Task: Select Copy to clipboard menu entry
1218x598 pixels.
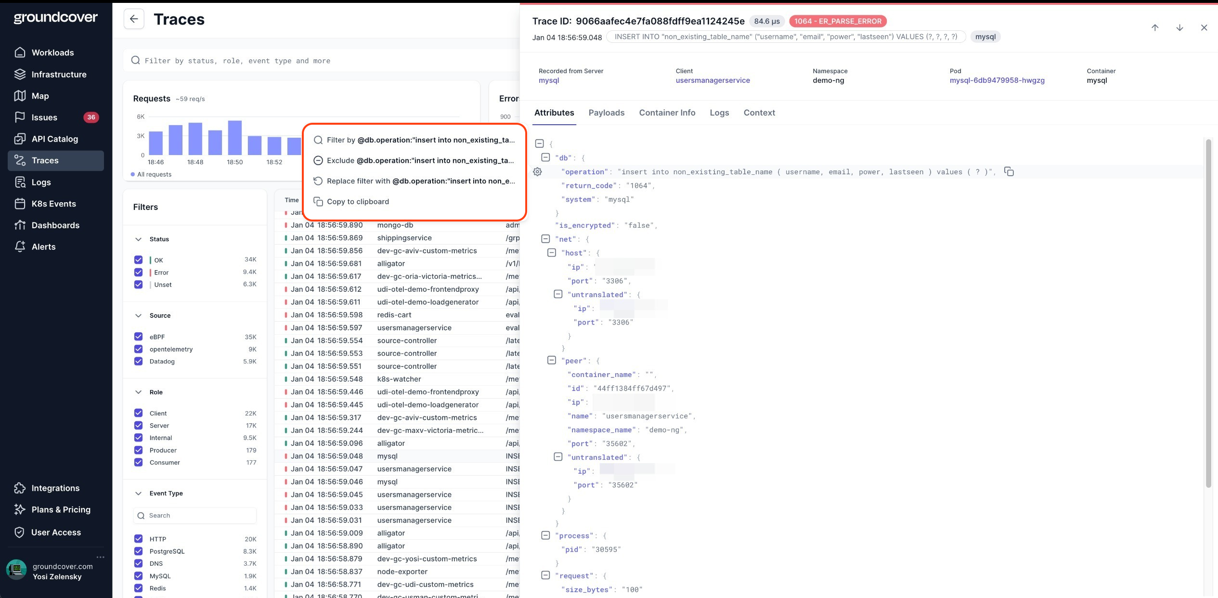Action: [x=358, y=202]
